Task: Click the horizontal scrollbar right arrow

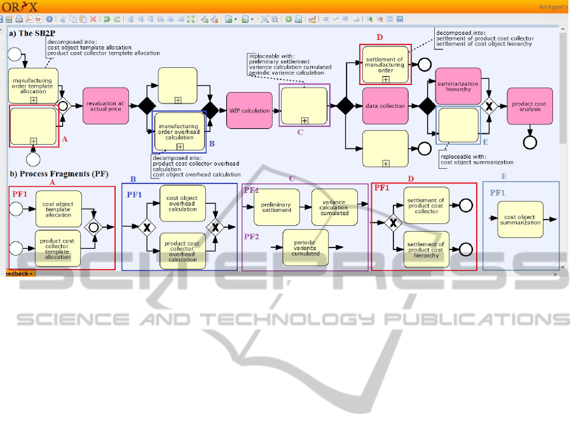Action: pos(556,274)
